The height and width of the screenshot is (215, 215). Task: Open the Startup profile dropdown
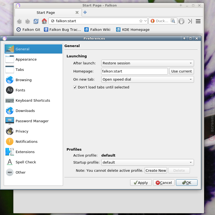148,163
